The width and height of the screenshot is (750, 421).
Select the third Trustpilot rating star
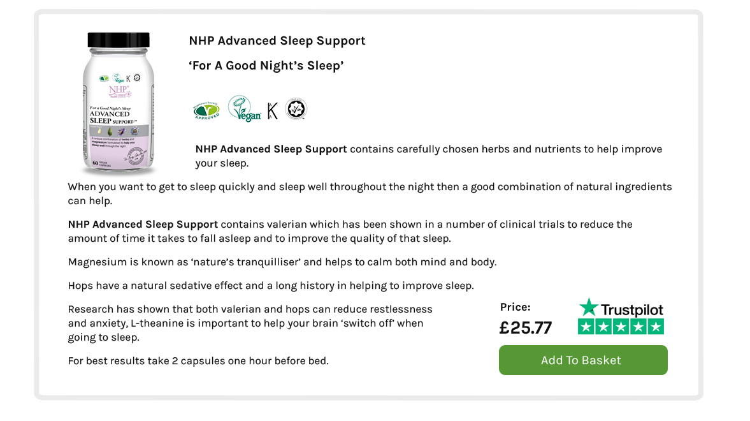pyautogui.click(x=621, y=327)
